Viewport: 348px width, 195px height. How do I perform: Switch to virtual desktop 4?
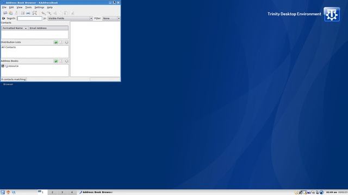click(72, 192)
